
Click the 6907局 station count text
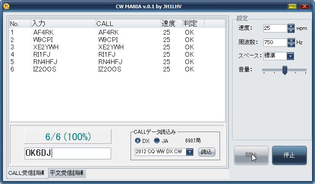coord(193,141)
